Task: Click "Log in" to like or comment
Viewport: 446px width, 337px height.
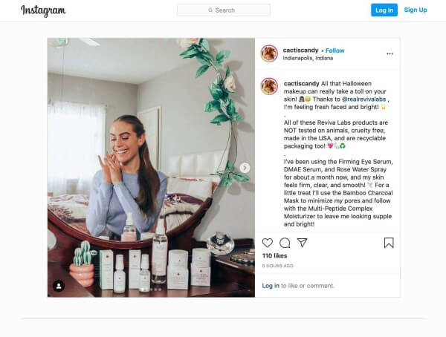Action: click(x=271, y=285)
